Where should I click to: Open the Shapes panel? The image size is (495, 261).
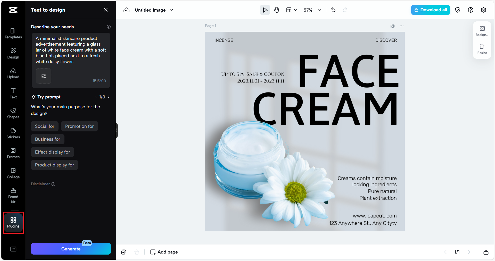point(13,113)
